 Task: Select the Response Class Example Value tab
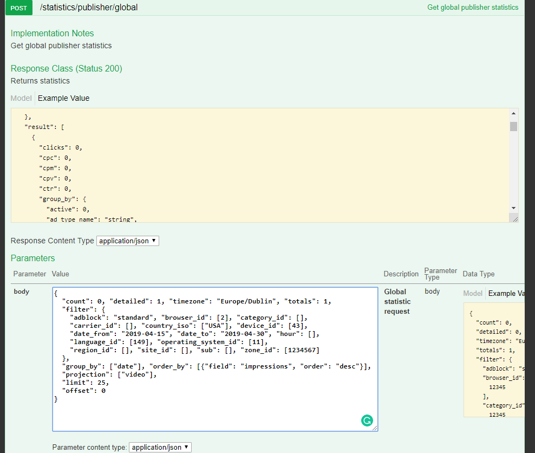tap(63, 98)
